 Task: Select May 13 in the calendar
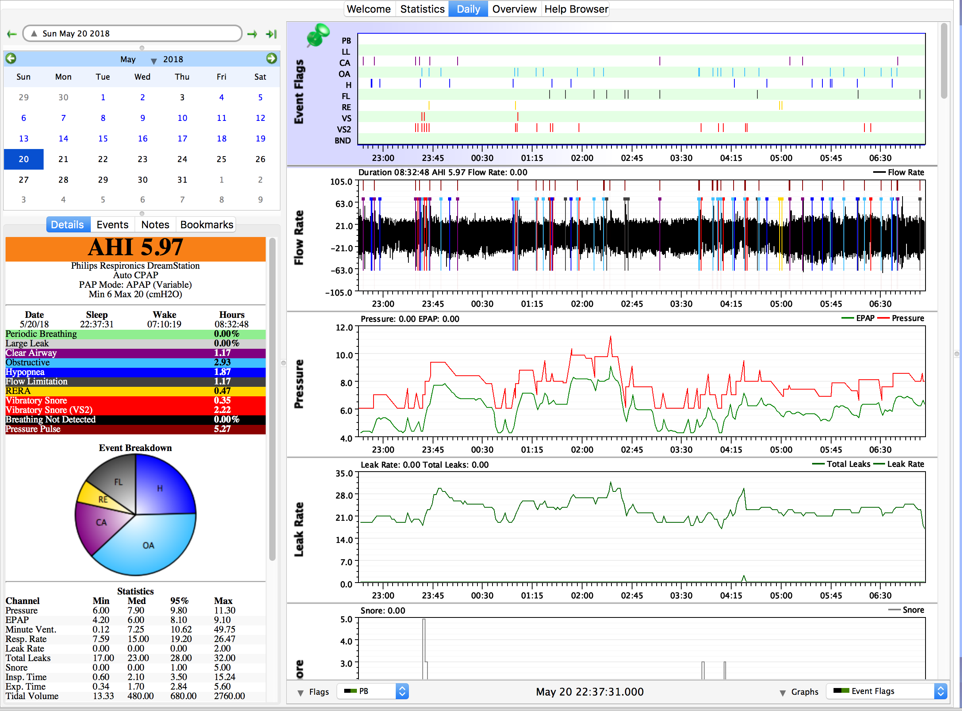pyautogui.click(x=24, y=139)
